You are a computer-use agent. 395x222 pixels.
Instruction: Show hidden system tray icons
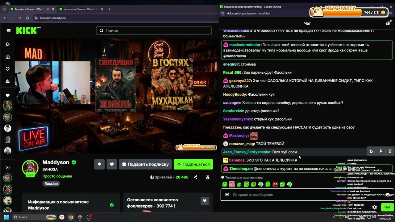pos(334,217)
